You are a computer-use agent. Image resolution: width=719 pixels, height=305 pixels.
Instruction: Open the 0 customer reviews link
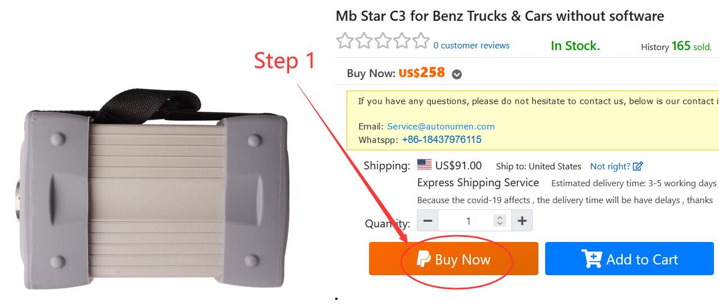click(471, 46)
